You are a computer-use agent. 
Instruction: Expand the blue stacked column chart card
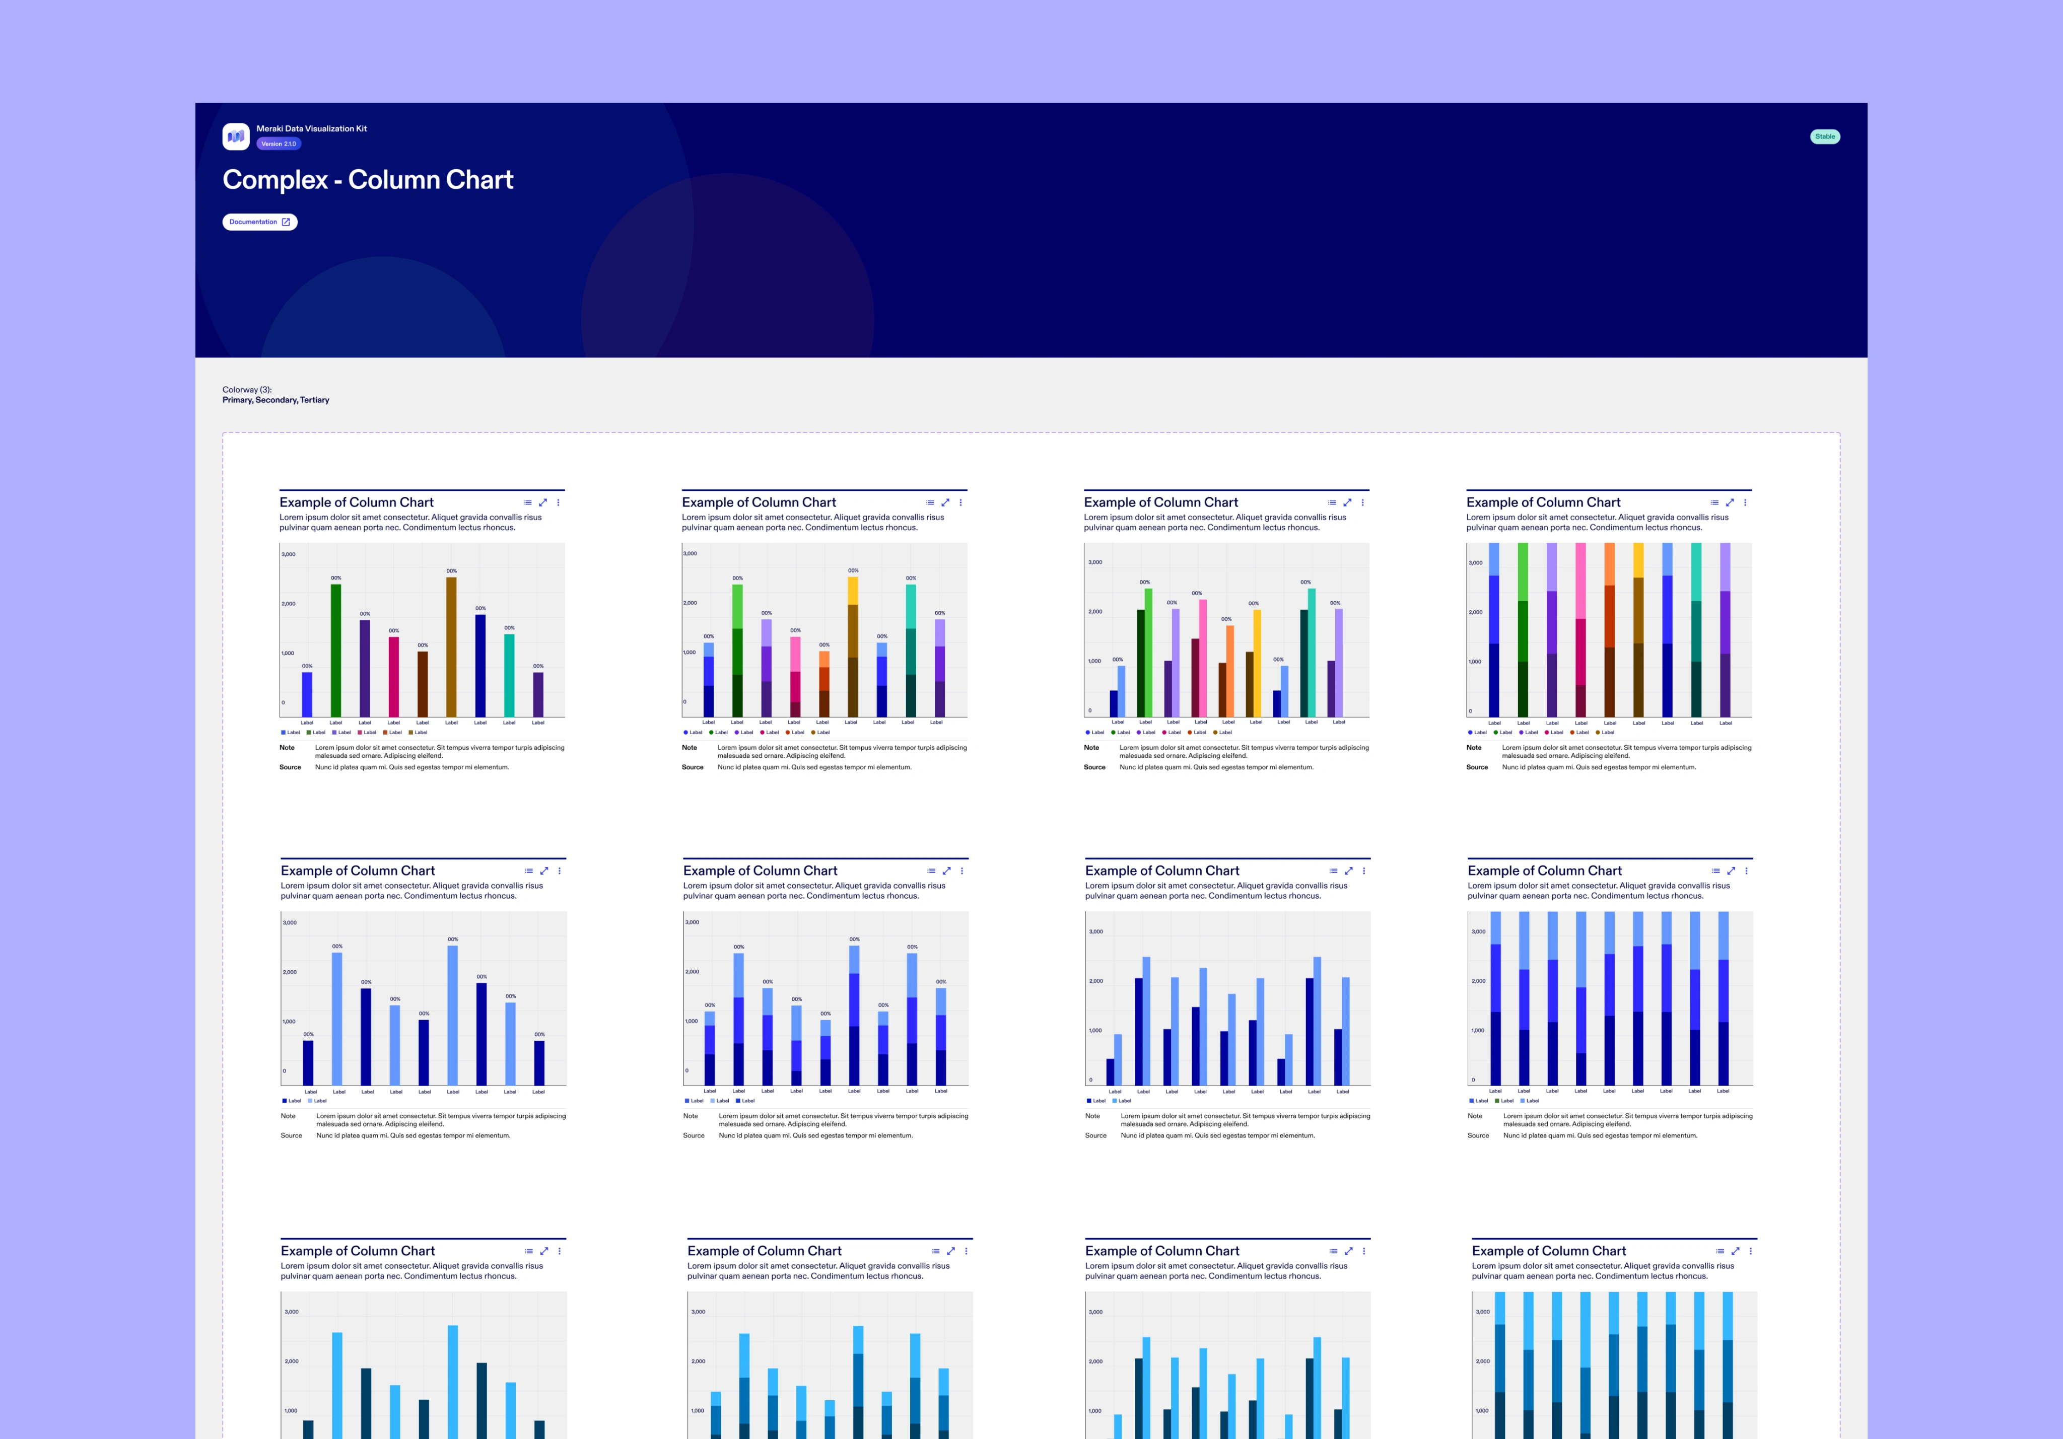(946, 871)
